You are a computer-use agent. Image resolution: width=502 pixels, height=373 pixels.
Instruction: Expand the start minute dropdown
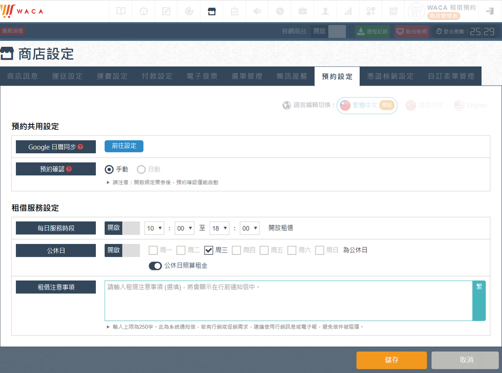click(x=184, y=228)
